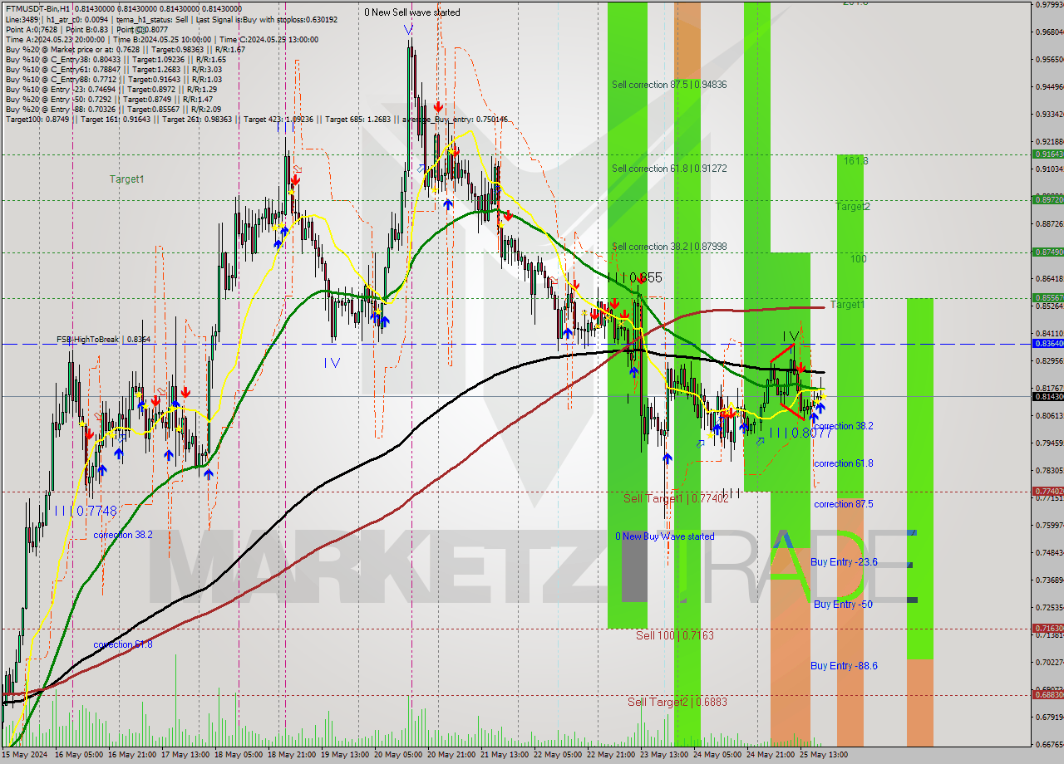Select green price tag 0.91643 on the axis
The width and height of the screenshot is (1064, 764).
click(x=1047, y=154)
